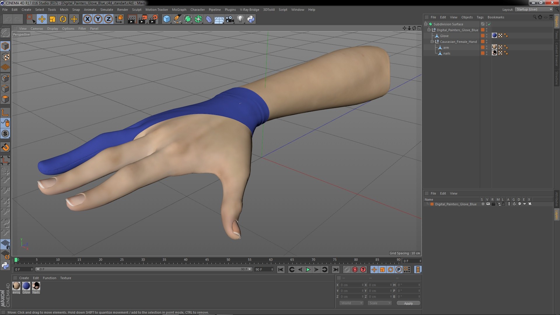The height and width of the screenshot is (315, 560).
Task: Click the Deformer (bend) icon
Action: coord(209,19)
